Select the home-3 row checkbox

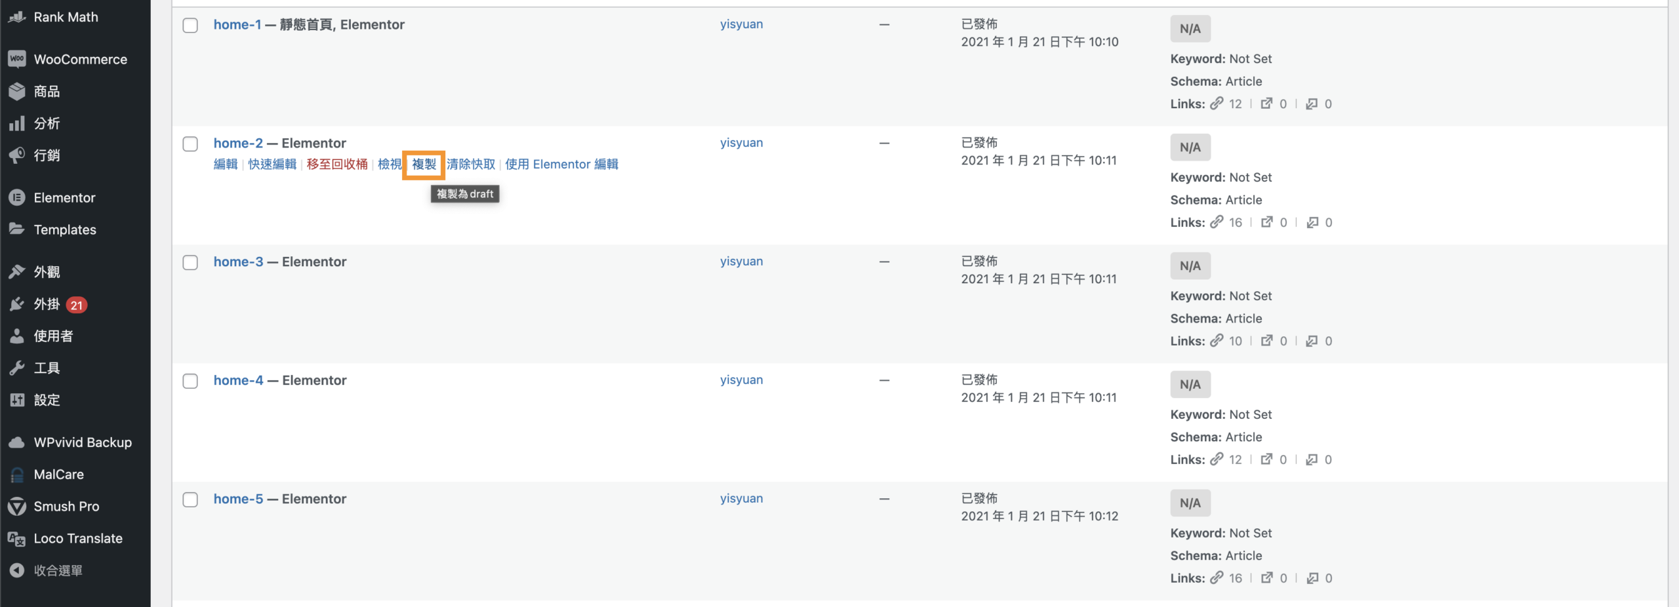tap(190, 263)
